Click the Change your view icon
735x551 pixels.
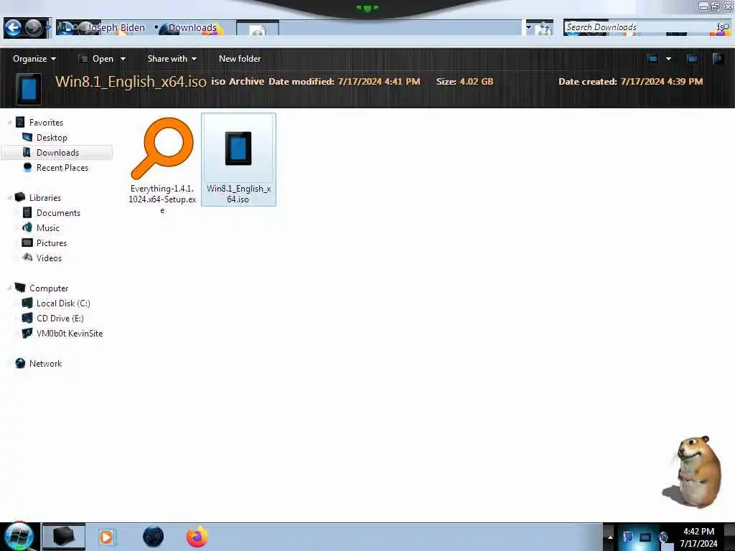[x=652, y=59]
